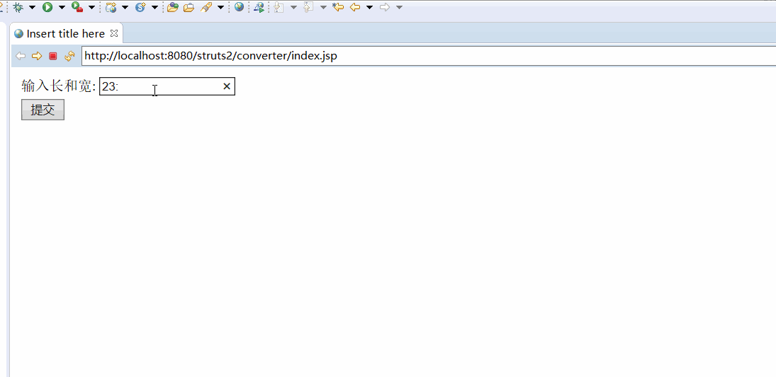The width and height of the screenshot is (776, 377).
Task: Click the Next Annotation icon
Action: coord(279,7)
